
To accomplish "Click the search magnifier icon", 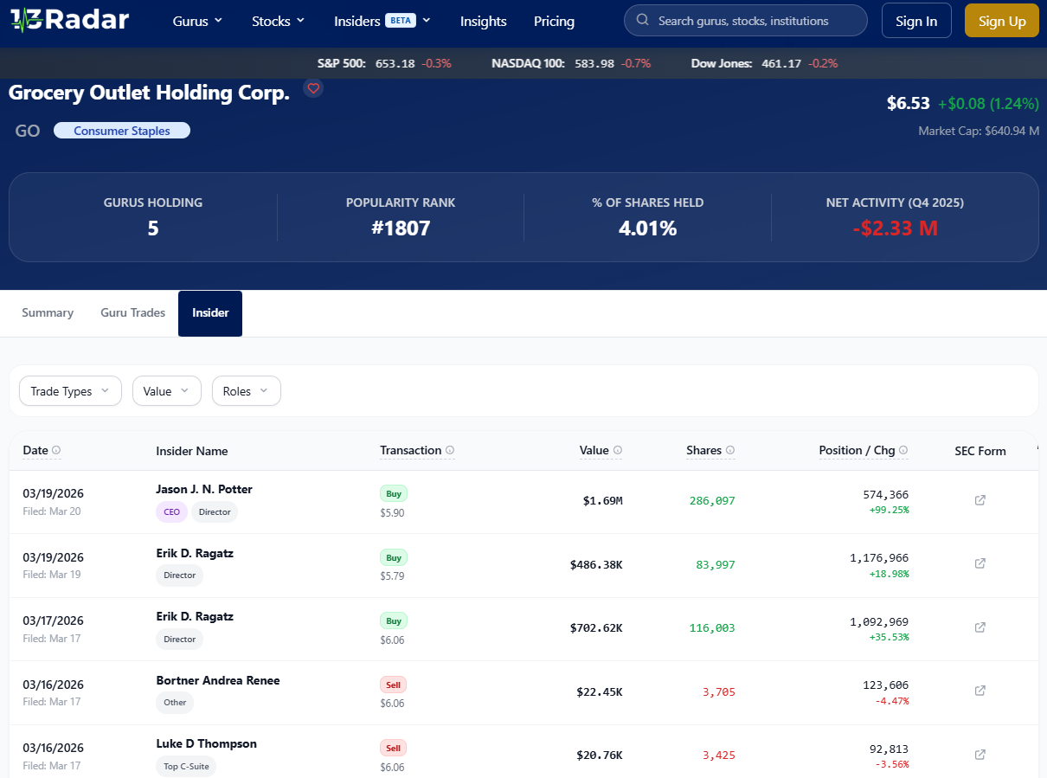I will point(642,20).
